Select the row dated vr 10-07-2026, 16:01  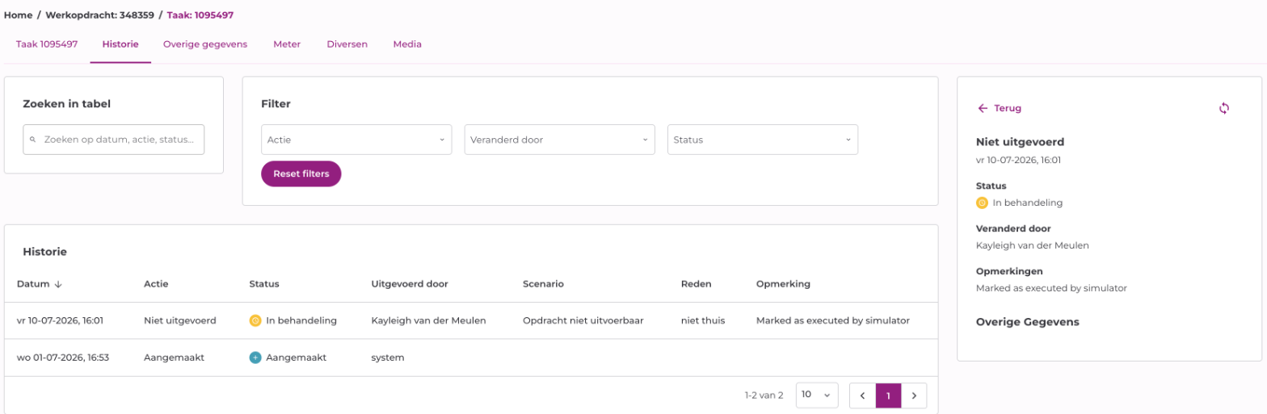click(471, 320)
